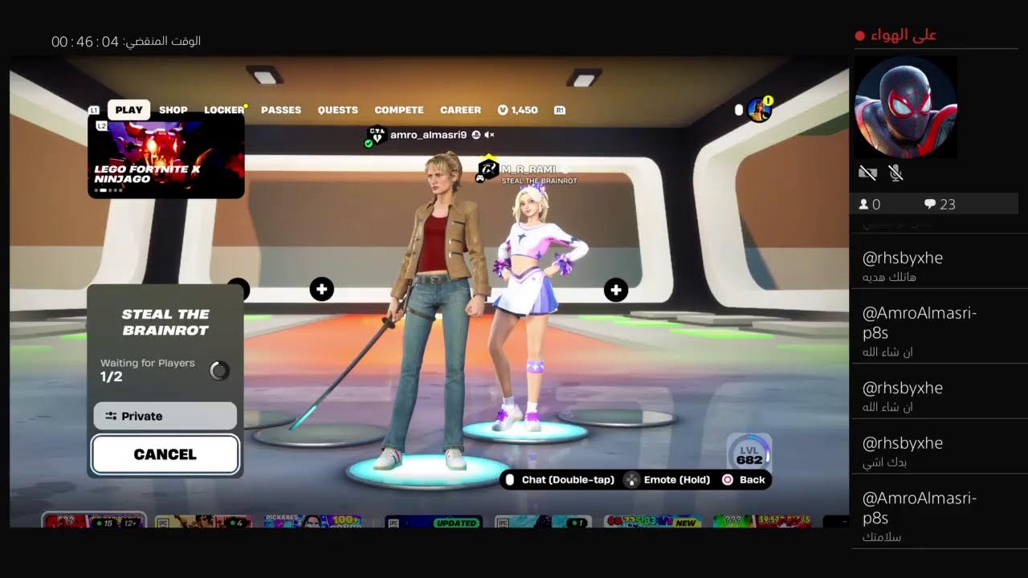Viewport: 1028px width, 578px height.
Task: Switch to the CAREER tab
Action: pyautogui.click(x=461, y=110)
